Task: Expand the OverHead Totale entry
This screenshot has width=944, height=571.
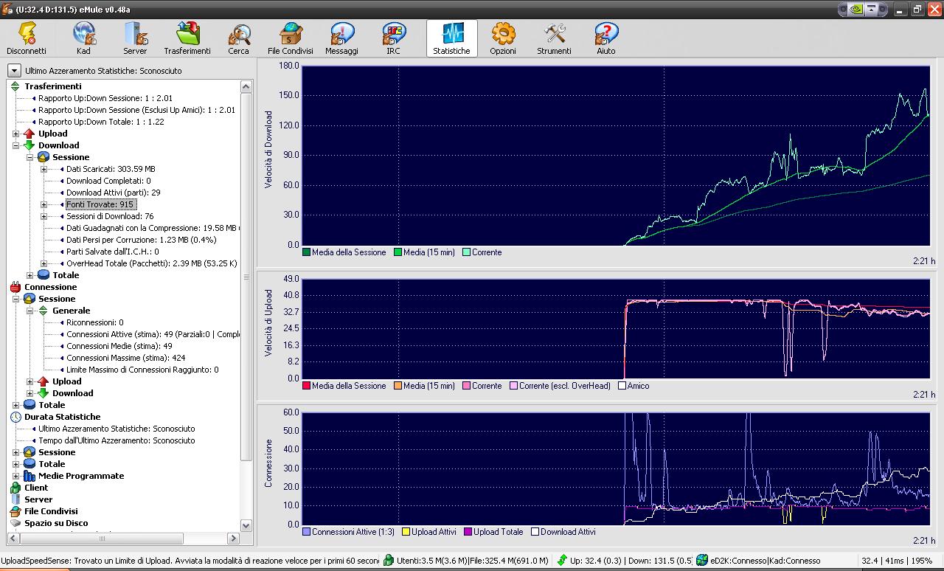Action: pyautogui.click(x=44, y=263)
